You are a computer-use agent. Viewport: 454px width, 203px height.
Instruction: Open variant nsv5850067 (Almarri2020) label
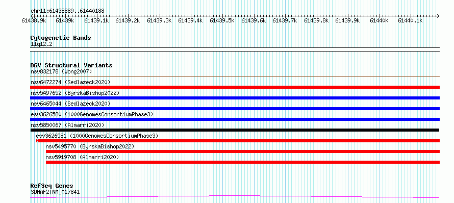(67, 125)
